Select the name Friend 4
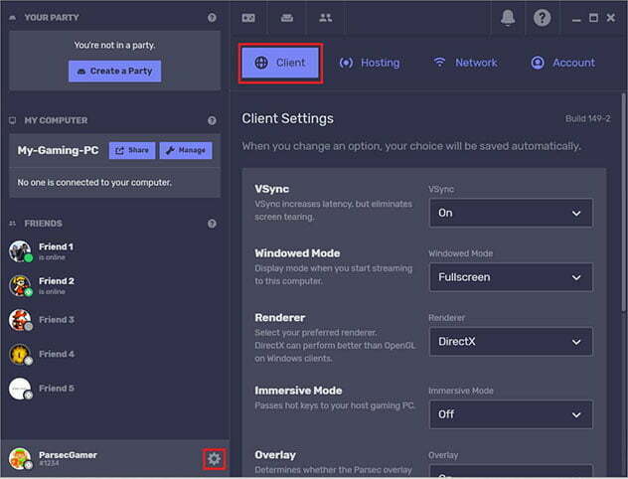628x479 pixels. 57,354
